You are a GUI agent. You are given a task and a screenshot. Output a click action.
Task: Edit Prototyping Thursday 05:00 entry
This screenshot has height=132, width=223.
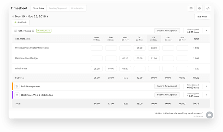coord(140,48)
